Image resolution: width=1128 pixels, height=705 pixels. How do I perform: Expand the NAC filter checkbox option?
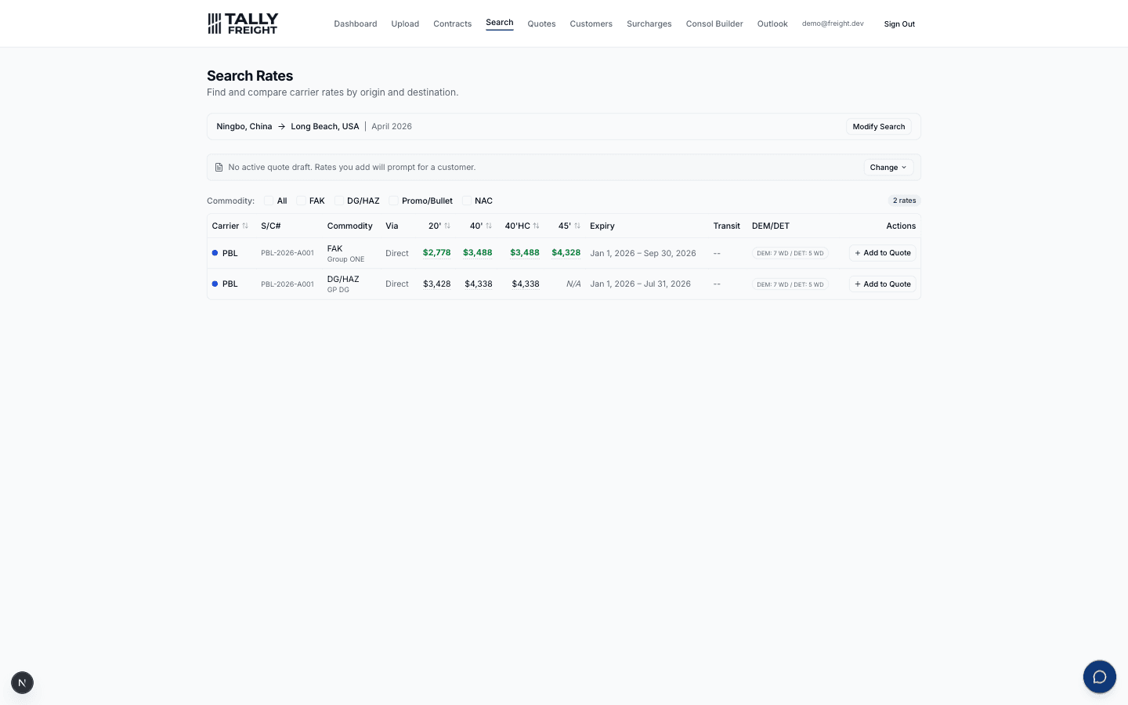click(467, 201)
